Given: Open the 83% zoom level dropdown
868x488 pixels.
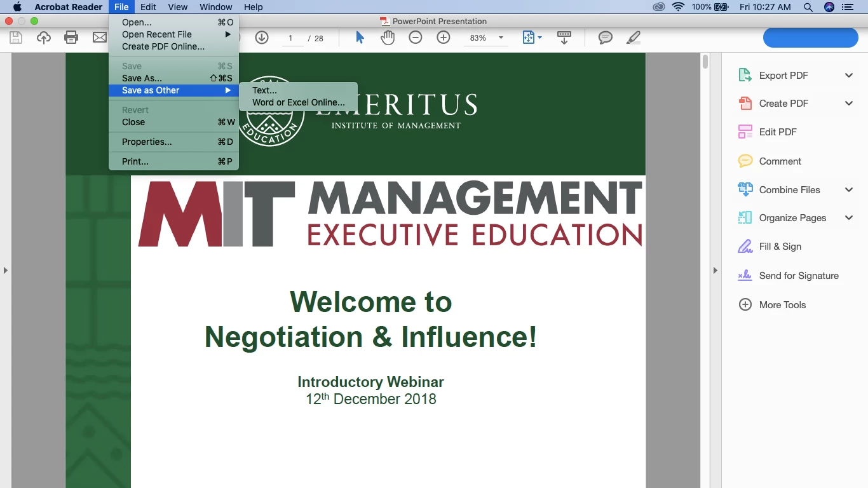Looking at the screenshot, I should pos(501,37).
